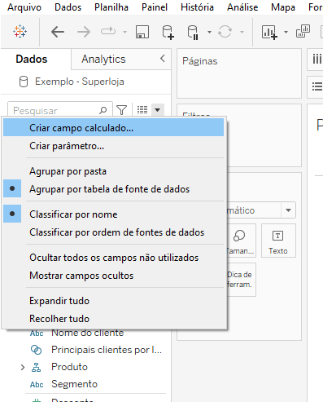323x402 pixels.
Task: Switch to the Dados pane tab
Action: (32, 59)
